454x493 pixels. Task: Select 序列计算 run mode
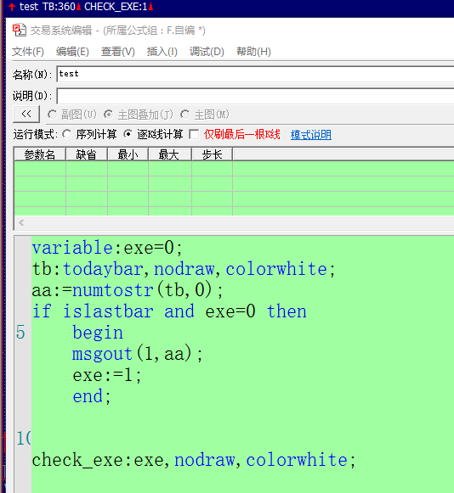[67, 134]
